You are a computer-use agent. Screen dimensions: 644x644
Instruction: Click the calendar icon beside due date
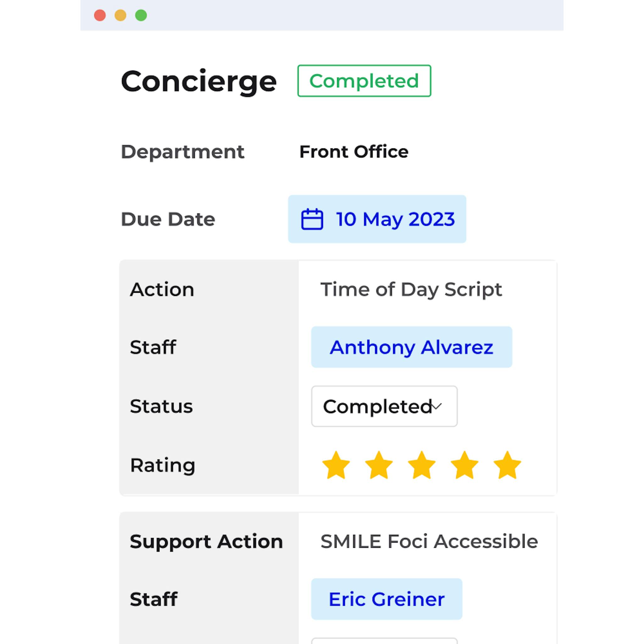pos(312,219)
